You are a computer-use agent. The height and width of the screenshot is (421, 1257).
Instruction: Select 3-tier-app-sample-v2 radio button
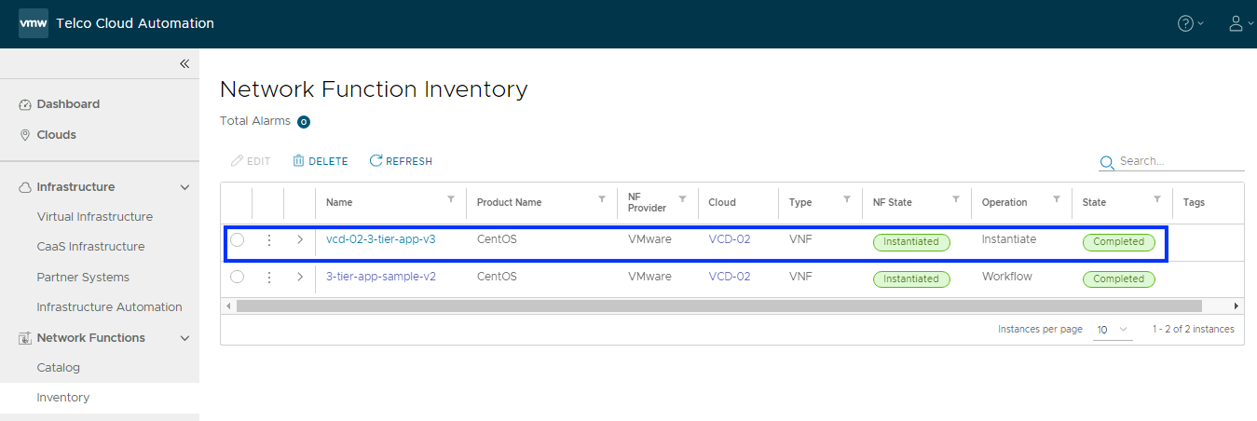[x=238, y=278]
